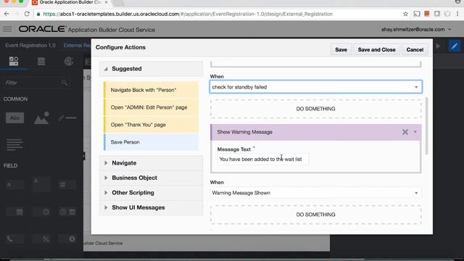
Task: Click the Message Text input field
Action: point(262,159)
